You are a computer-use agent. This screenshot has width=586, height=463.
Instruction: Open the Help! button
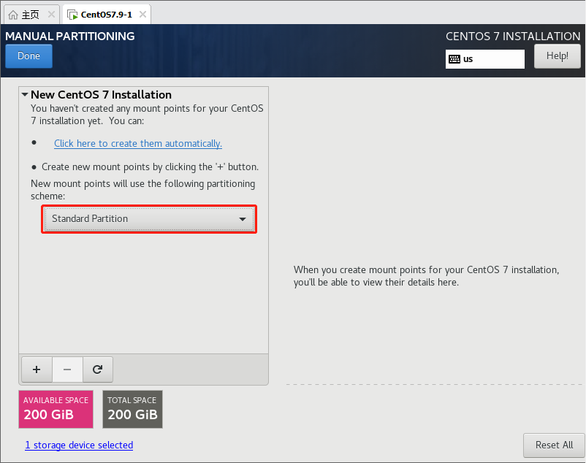click(x=558, y=56)
